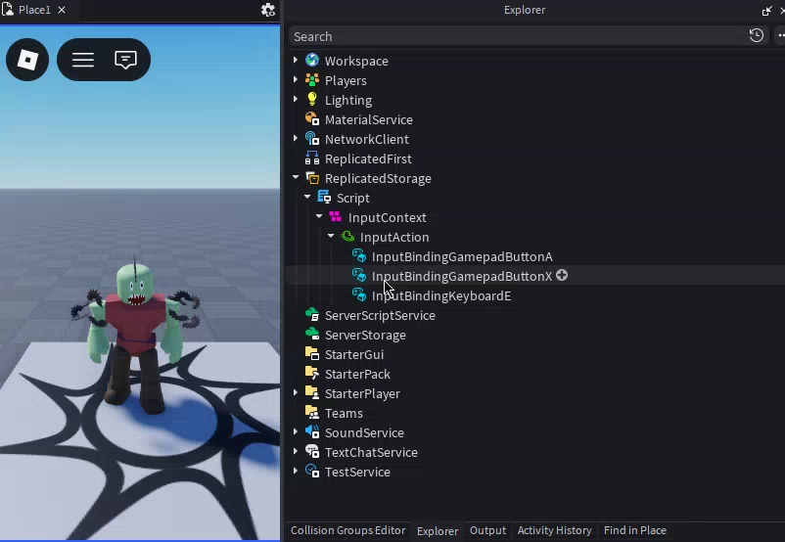Viewport: 785px width, 542px height.
Task: Add child to InputBindingGamepadButtonX with plus
Action: coord(562,275)
